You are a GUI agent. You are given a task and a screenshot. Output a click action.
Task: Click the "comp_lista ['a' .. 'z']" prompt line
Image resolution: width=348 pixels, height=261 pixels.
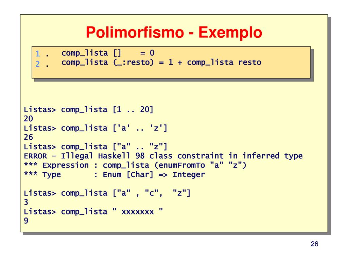point(95,128)
